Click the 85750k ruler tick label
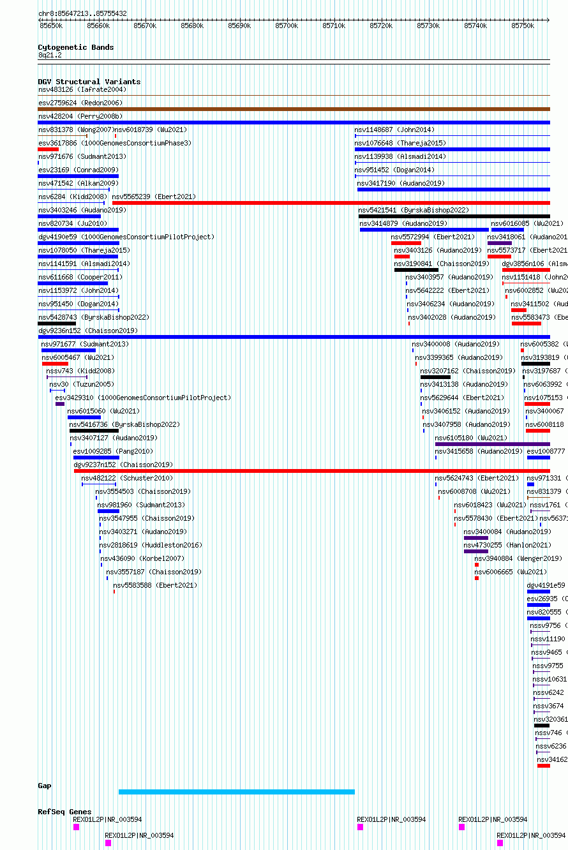568x850 pixels. (x=523, y=25)
